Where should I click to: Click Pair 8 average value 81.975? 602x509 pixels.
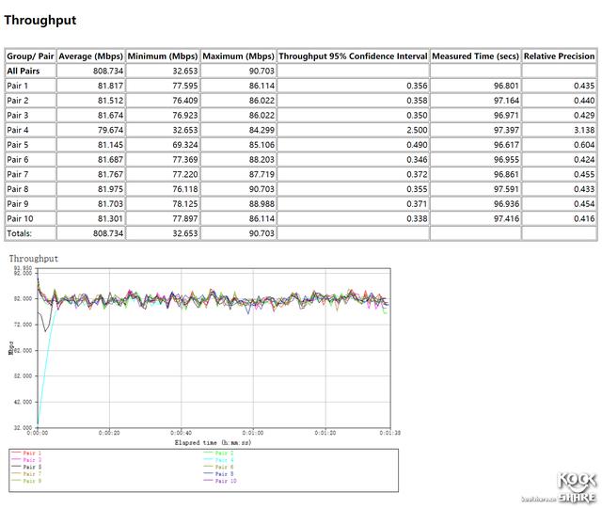click(110, 189)
